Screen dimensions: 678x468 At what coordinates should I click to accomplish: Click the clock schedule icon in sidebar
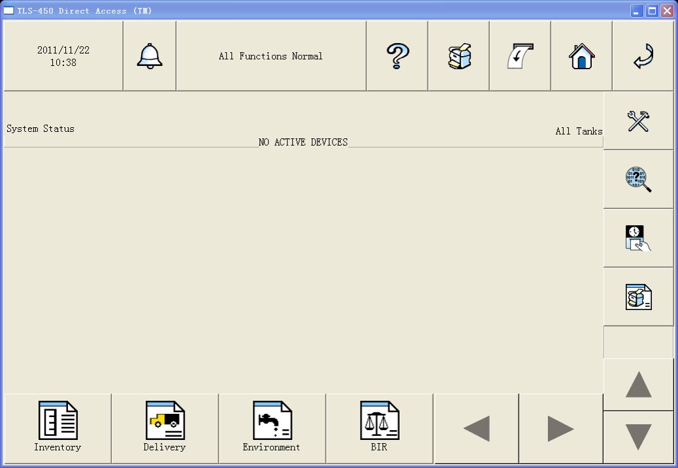click(x=638, y=238)
